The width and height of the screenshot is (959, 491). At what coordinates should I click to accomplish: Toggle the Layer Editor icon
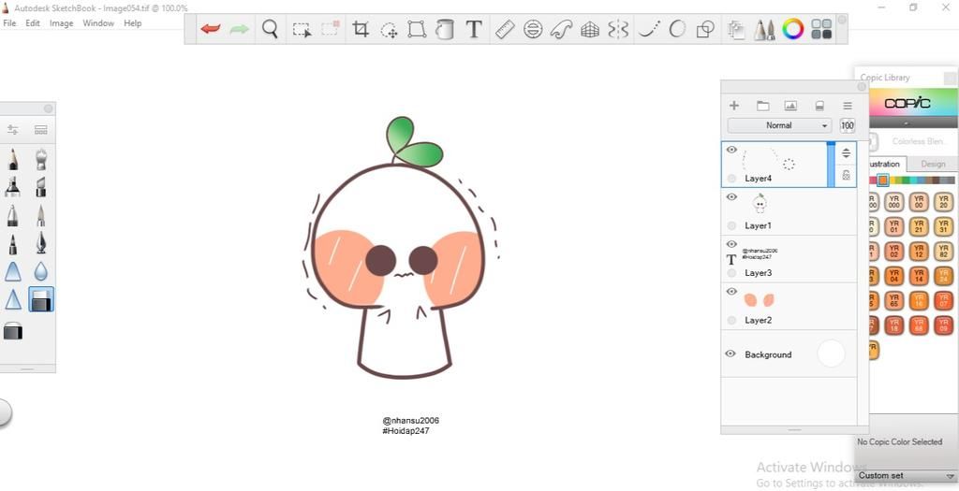[x=736, y=29]
